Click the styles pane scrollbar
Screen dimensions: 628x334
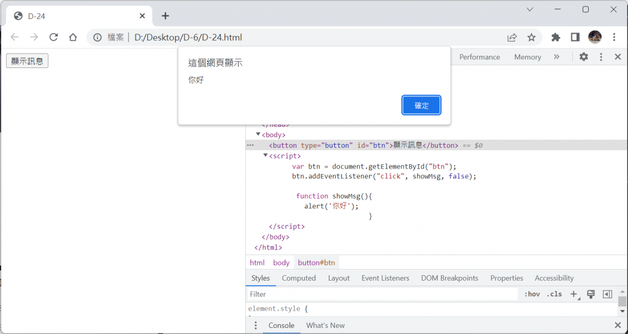click(x=622, y=301)
